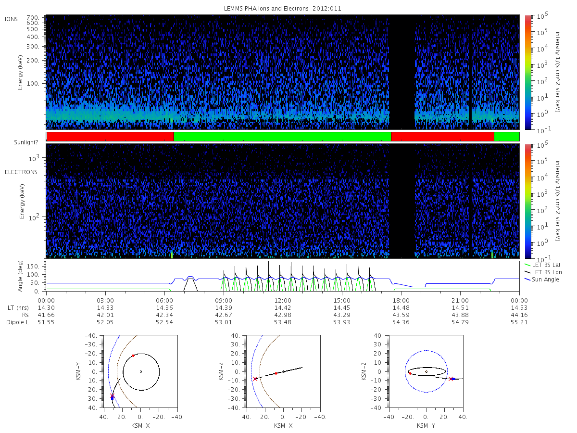The height and width of the screenshot is (433, 577).
Task: Click the green LET BS Lat legend entry
Action: tap(543, 265)
